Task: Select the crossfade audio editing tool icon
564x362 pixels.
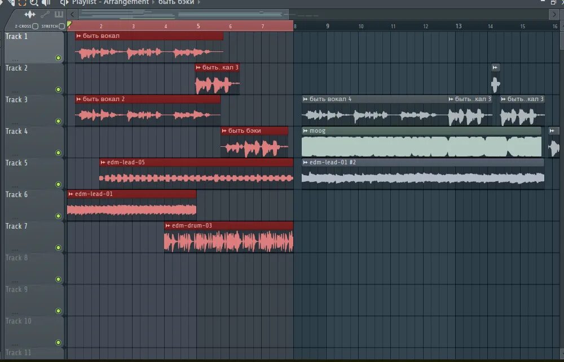Action: 30,15
